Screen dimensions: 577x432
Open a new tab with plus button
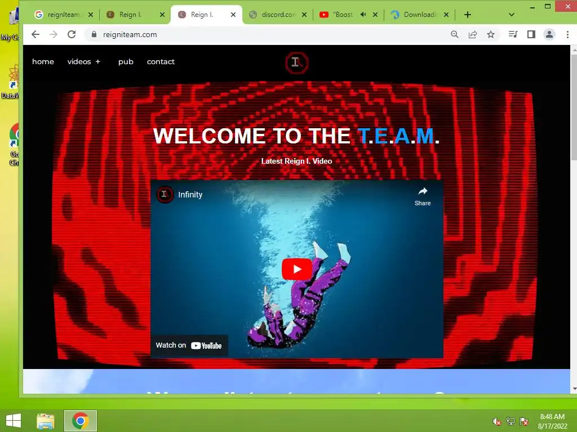(467, 15)
